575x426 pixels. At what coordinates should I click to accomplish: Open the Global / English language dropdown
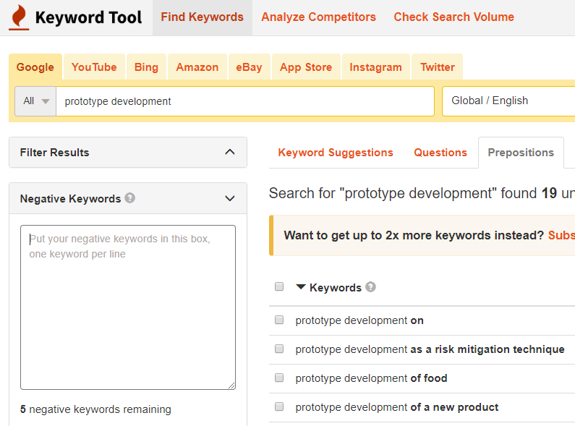pyautogui.click(x=508, y=101)
